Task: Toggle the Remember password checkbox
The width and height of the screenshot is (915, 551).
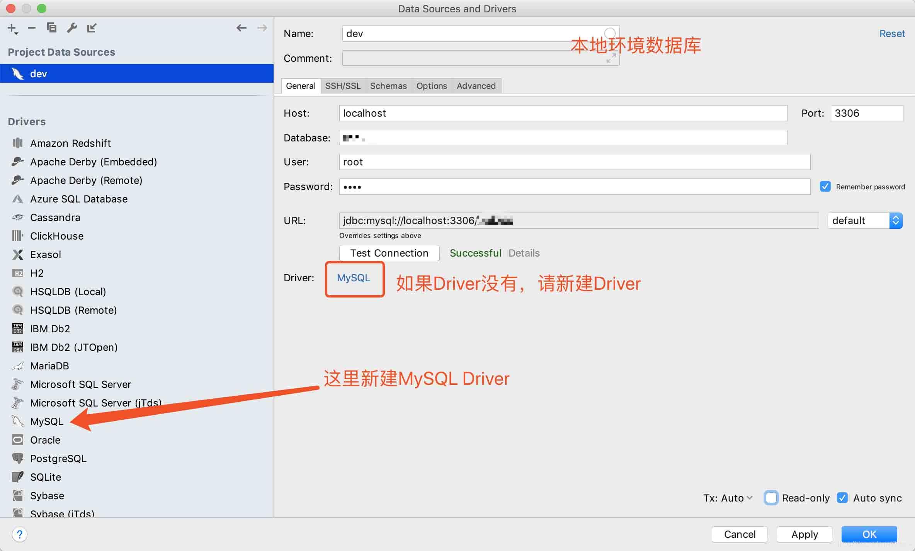Action: click(825, 187)
